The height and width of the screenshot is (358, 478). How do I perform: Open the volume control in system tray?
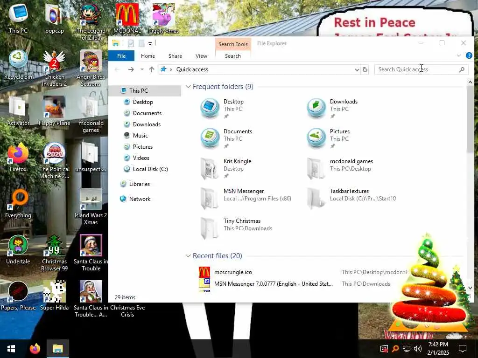pos(418,349)
